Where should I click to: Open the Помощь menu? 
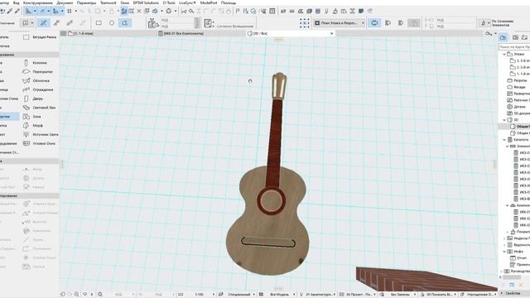tap(229, 2)
